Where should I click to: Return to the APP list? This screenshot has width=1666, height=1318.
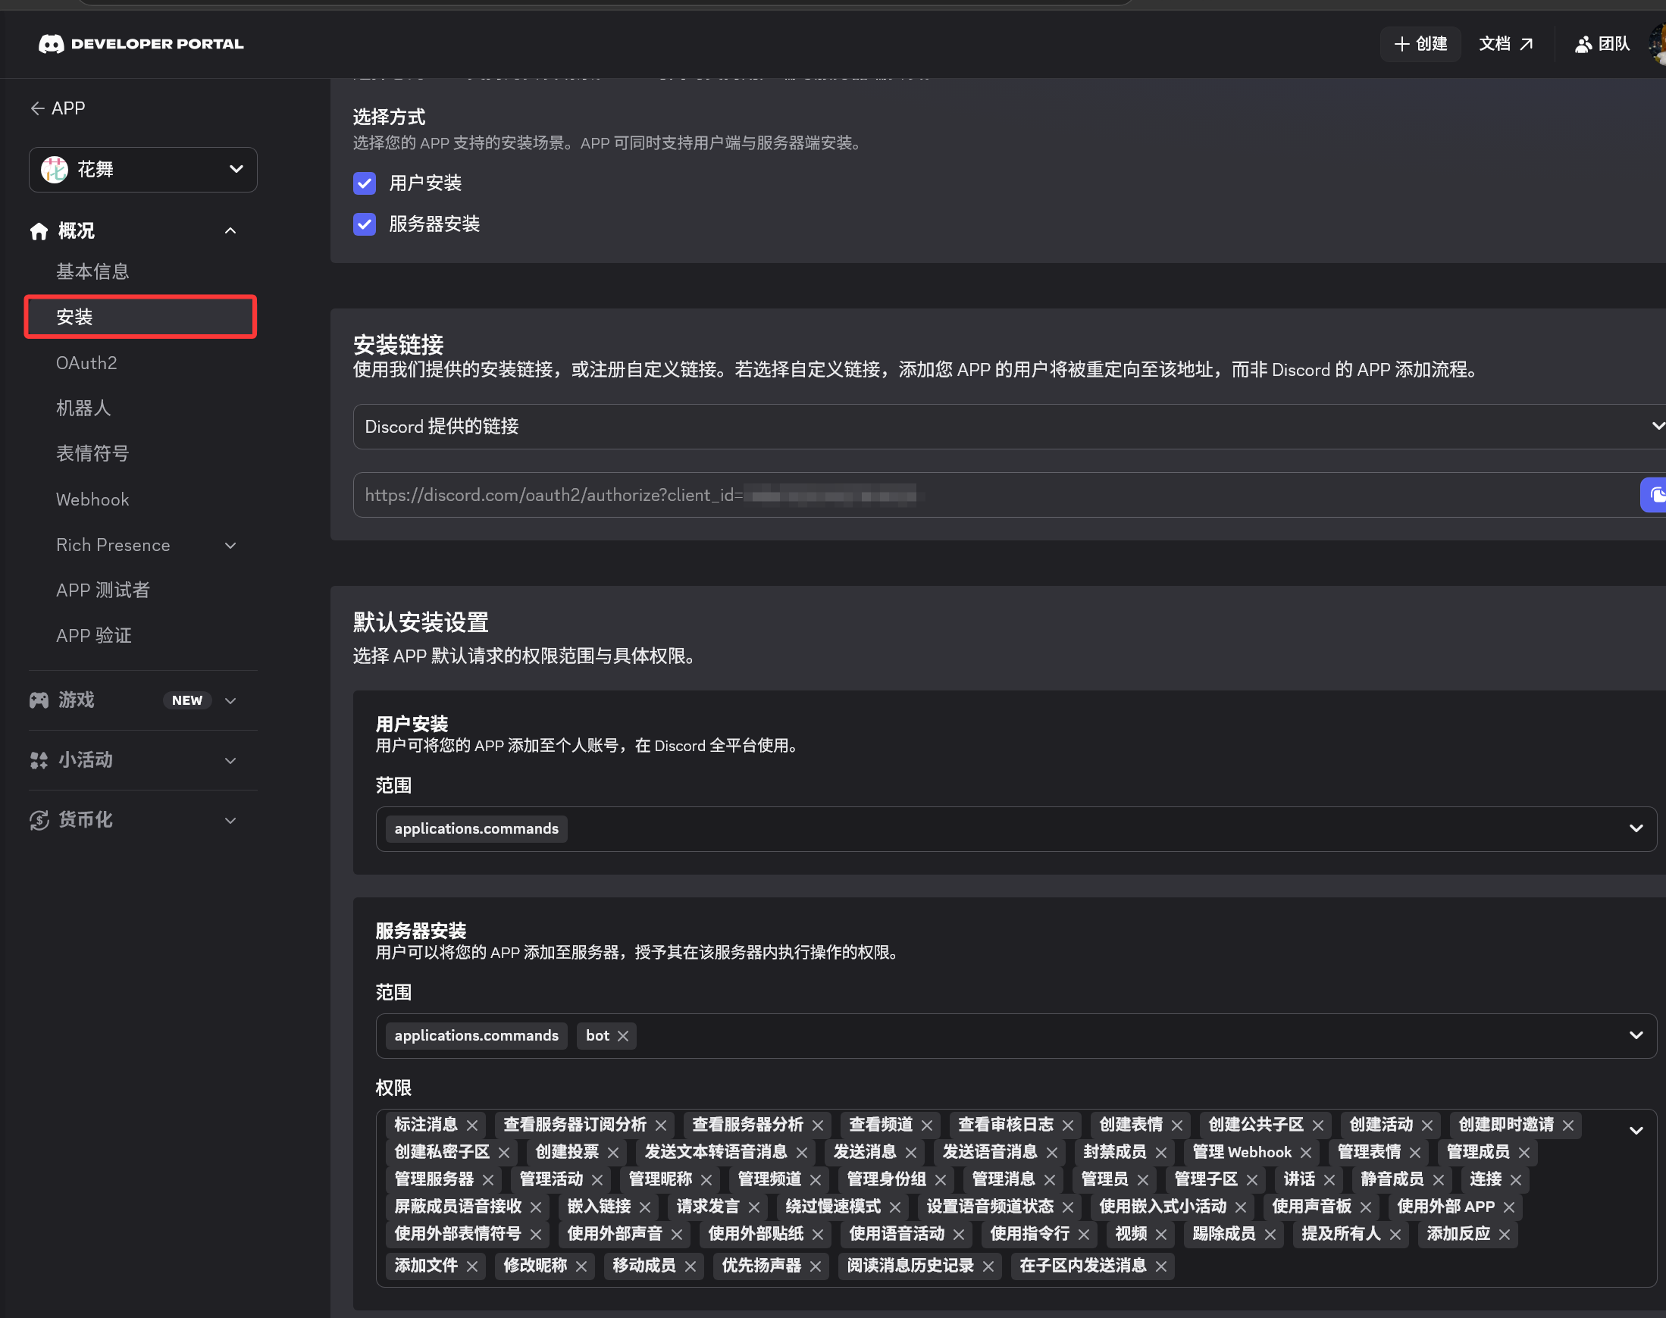[58, 109]
